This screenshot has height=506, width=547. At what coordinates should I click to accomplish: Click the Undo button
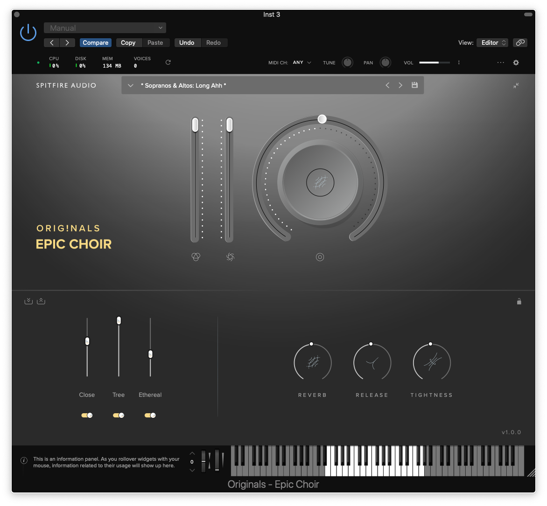click(x=187, y=42)
